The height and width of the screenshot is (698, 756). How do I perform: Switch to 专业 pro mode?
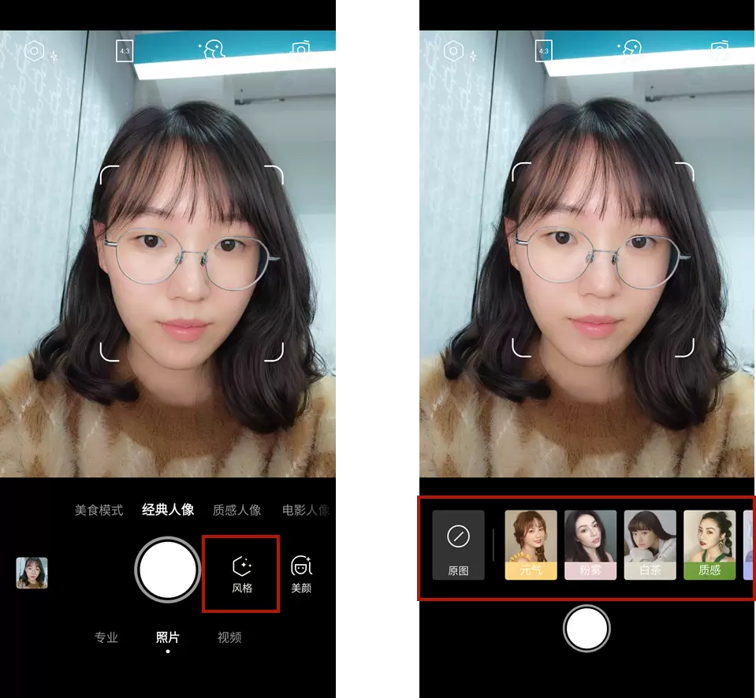106,637
